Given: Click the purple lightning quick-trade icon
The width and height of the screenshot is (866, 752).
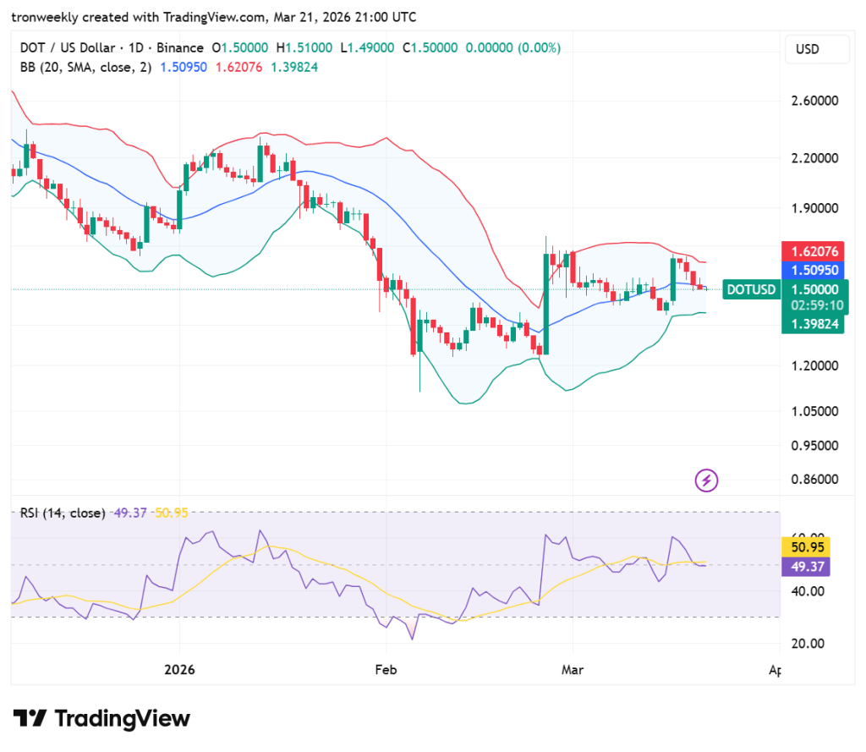Looking at the screenshot, I should (x=706, y=480).
